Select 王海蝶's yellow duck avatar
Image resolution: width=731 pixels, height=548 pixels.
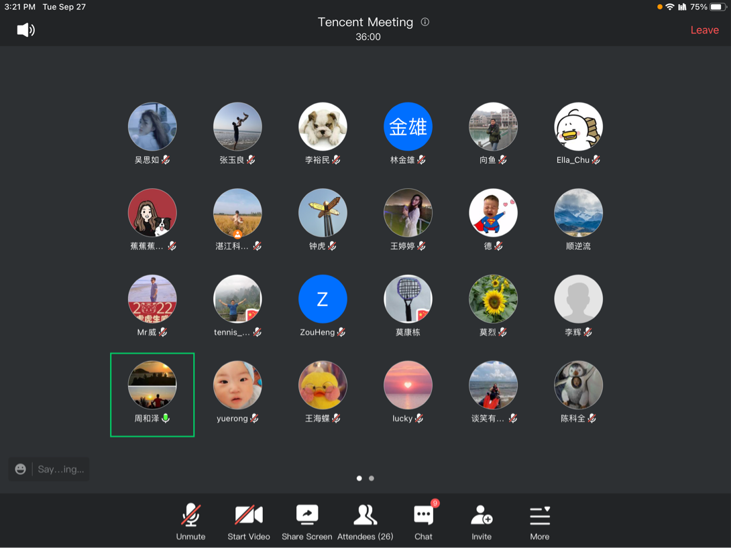pos(323,385)
